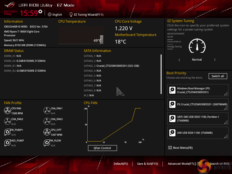The width and height of the screenshot is (232, 174).
Task: Click the Normal tuning mode label
Action: pyautogui.click(x=197, y=60)
